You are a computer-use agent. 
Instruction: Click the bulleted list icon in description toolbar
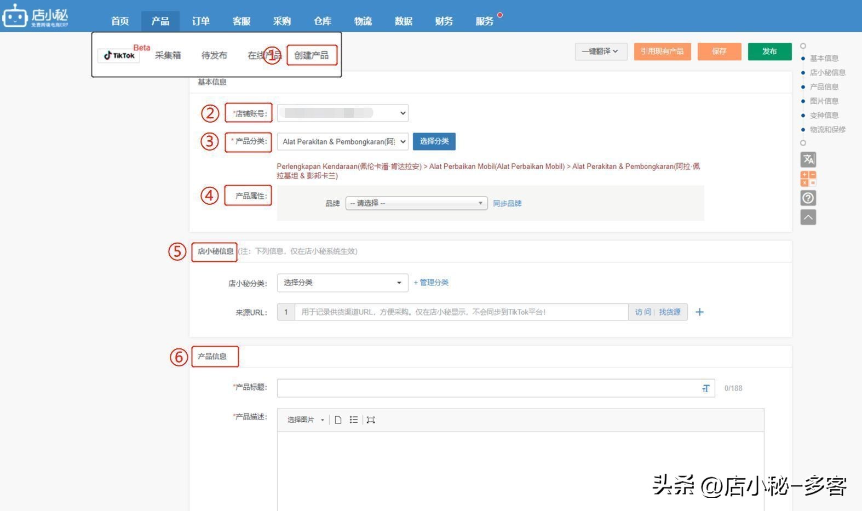(x=354, y=420)
